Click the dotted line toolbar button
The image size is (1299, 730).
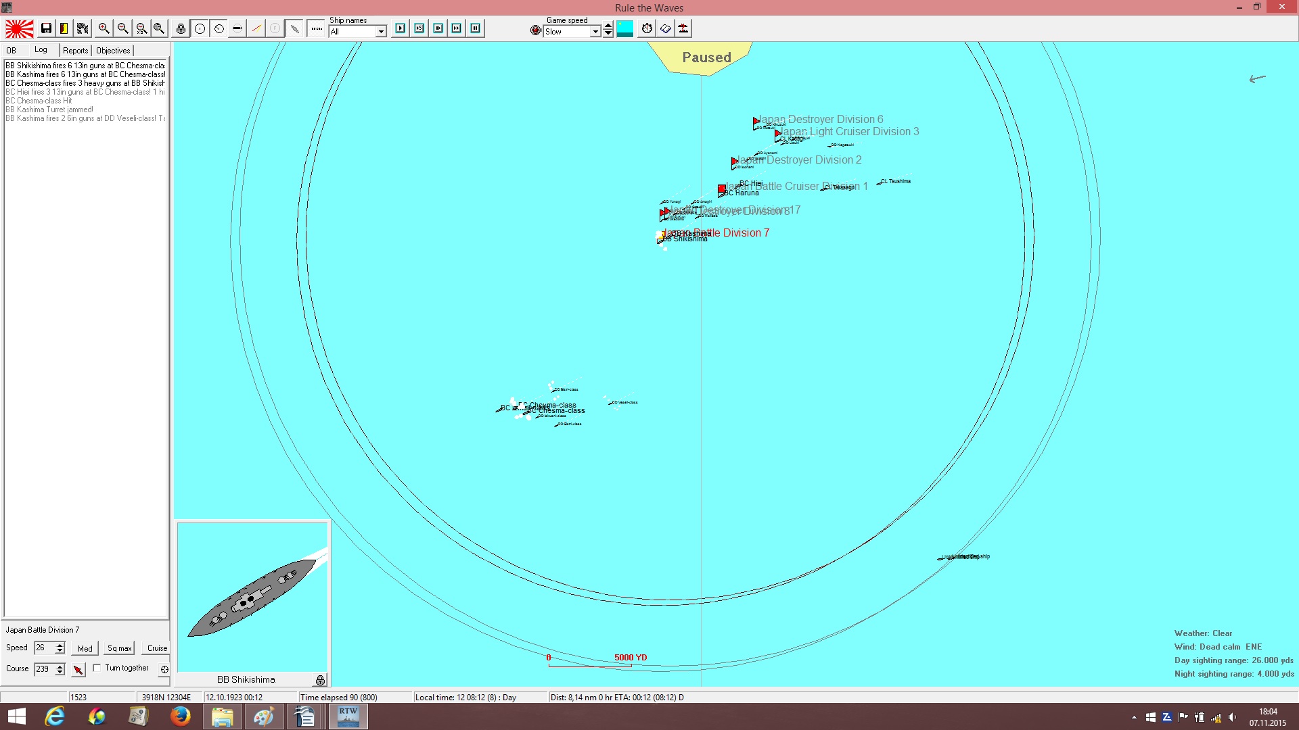pos(316,28)
